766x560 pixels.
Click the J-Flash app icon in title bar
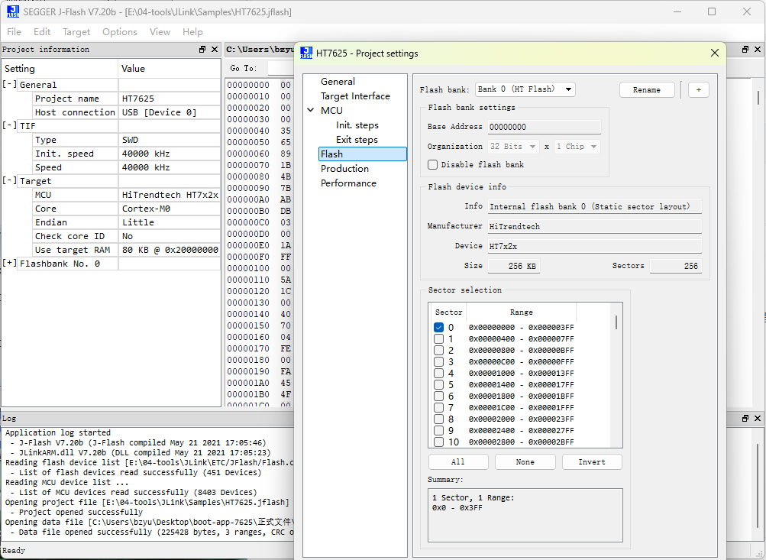click(13, 11)
